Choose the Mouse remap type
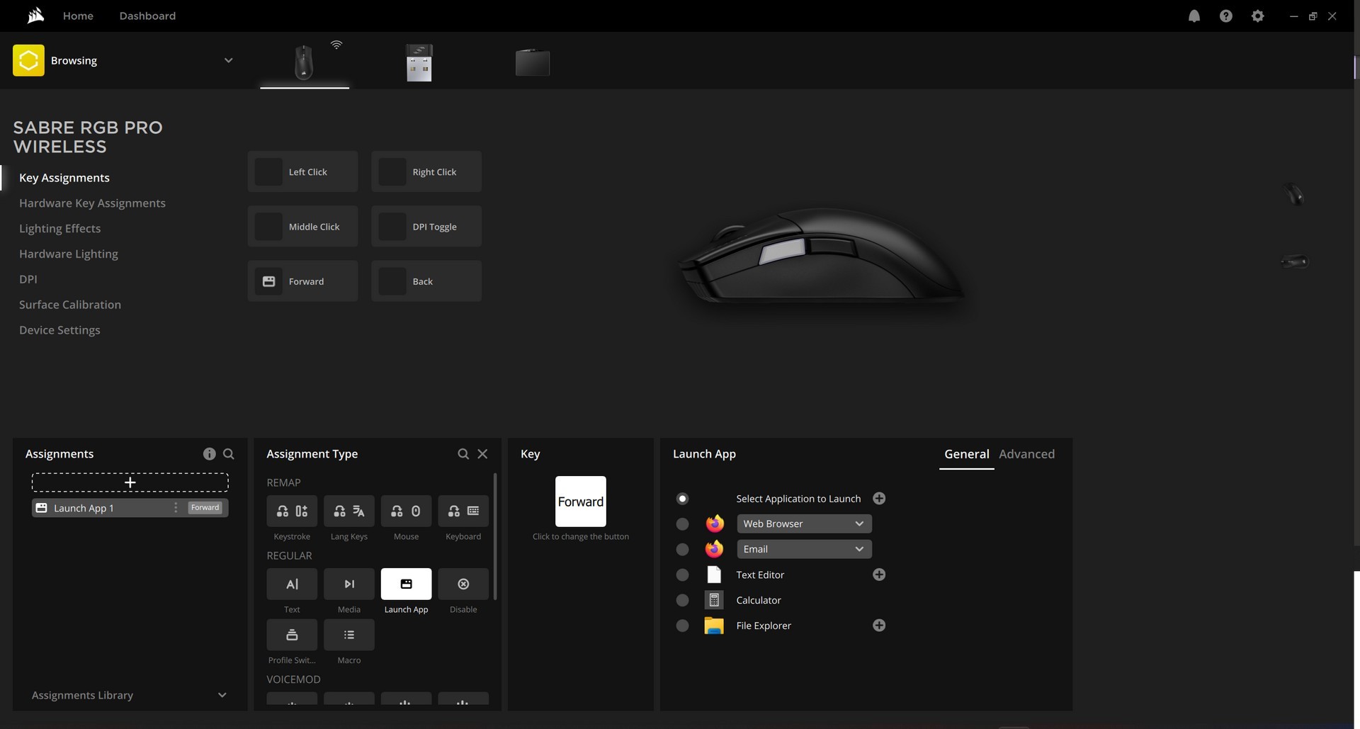 pos(406,511)
